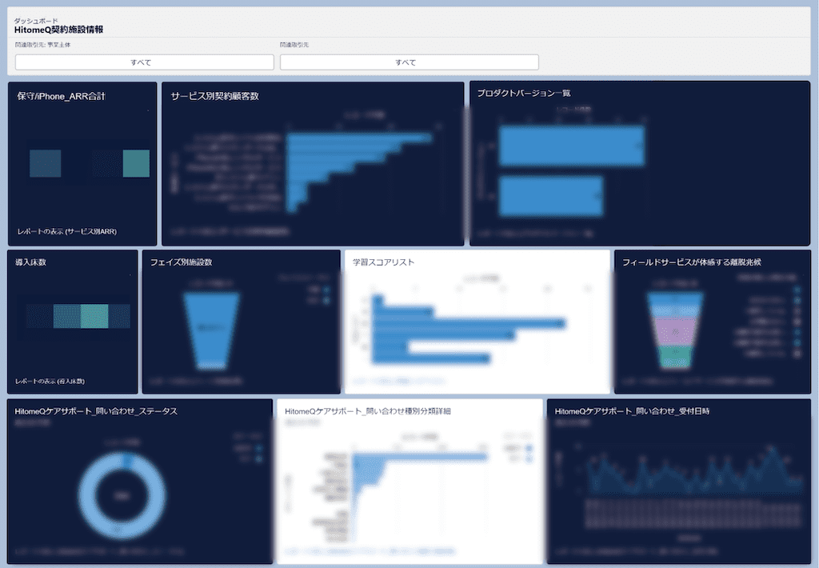Open レポートの表示 (導入床数) link
The width and height of the screenshot is (819, 568).
point(50,382)
